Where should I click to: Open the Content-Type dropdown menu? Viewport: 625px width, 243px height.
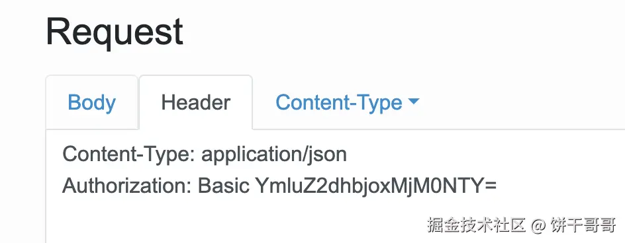tap(347, 102)
